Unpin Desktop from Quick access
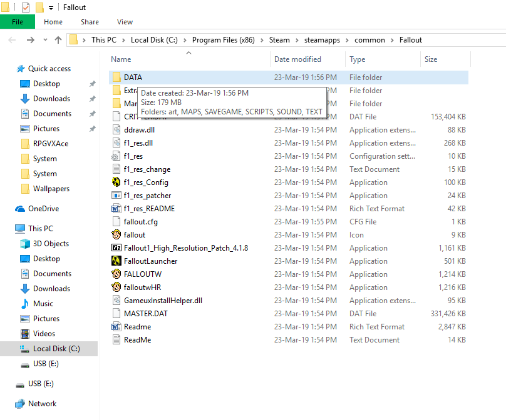Screen dimensions: 506x420 [x=92, y=84]
